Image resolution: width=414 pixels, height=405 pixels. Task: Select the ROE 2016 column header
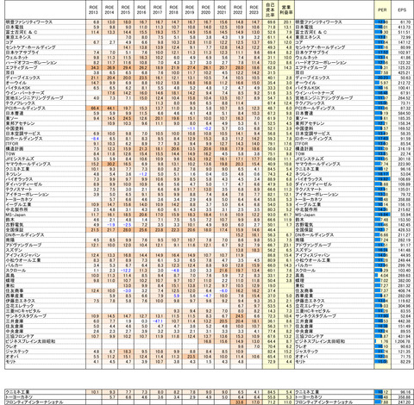[x=141, y=9]
